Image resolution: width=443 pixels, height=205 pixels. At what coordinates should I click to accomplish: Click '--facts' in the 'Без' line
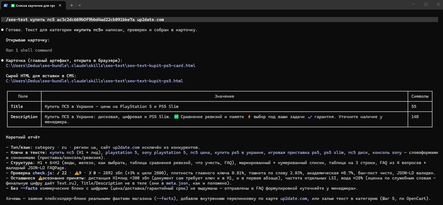(29, 188)
